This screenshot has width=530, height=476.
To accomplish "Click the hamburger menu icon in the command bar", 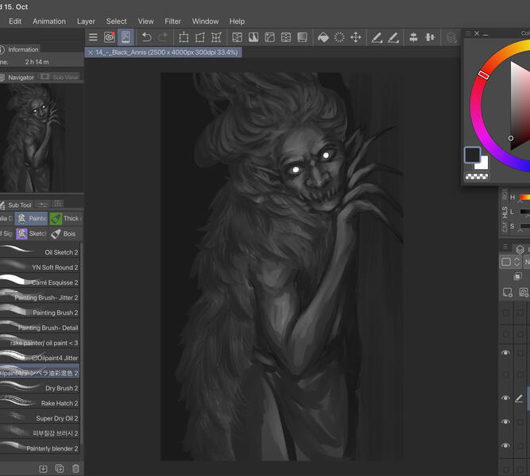I will click(x=93, y=37).
